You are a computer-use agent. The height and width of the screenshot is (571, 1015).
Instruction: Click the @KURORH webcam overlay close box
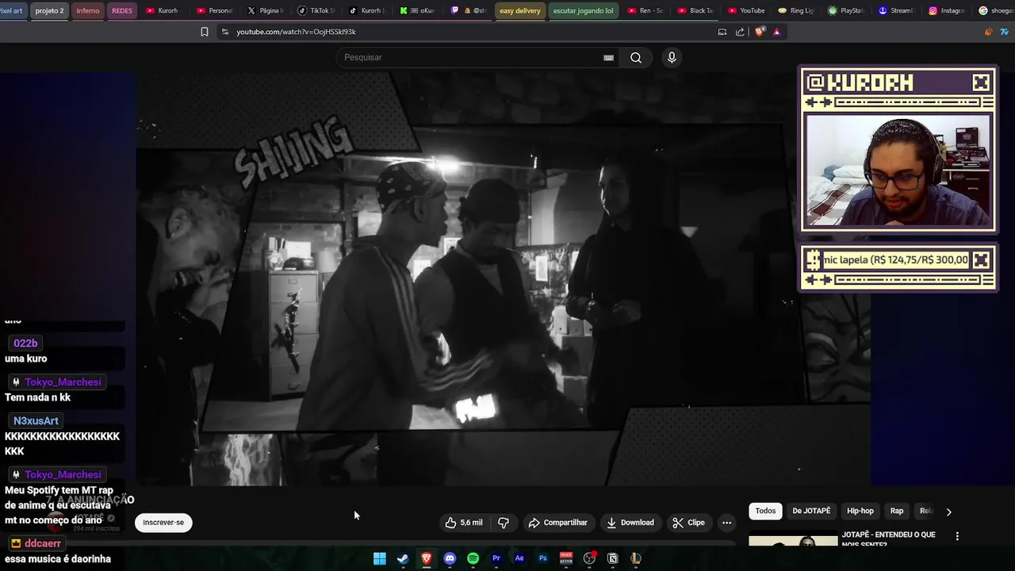(981, 82)
